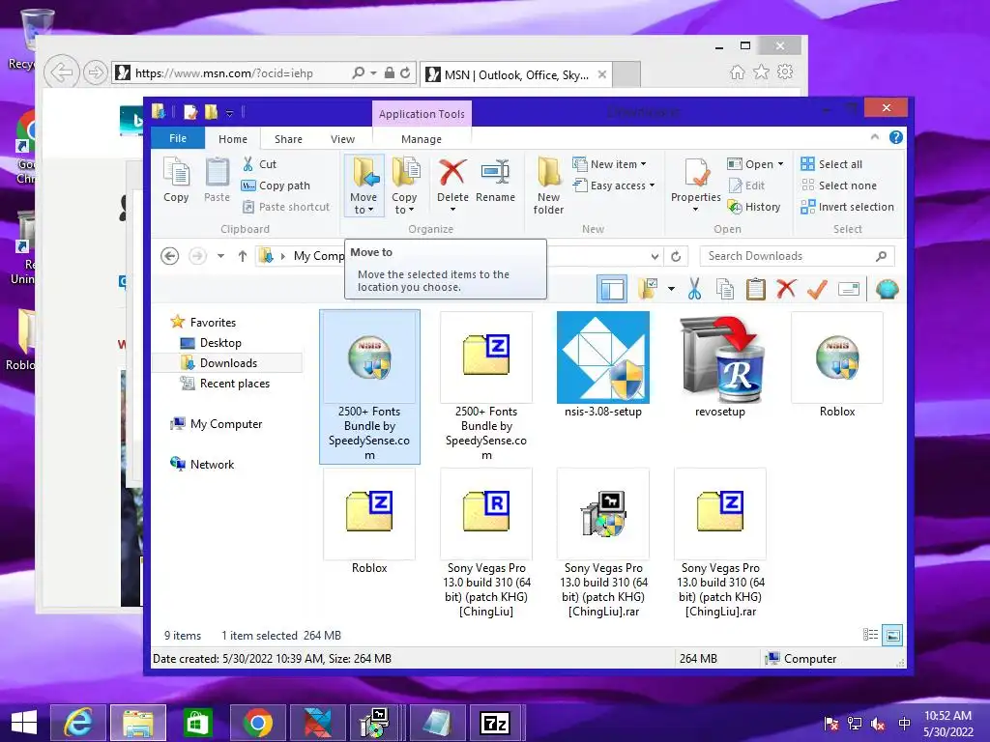
Task: Open recent locations dropdown arrow
Action: (x=220, y=256)
